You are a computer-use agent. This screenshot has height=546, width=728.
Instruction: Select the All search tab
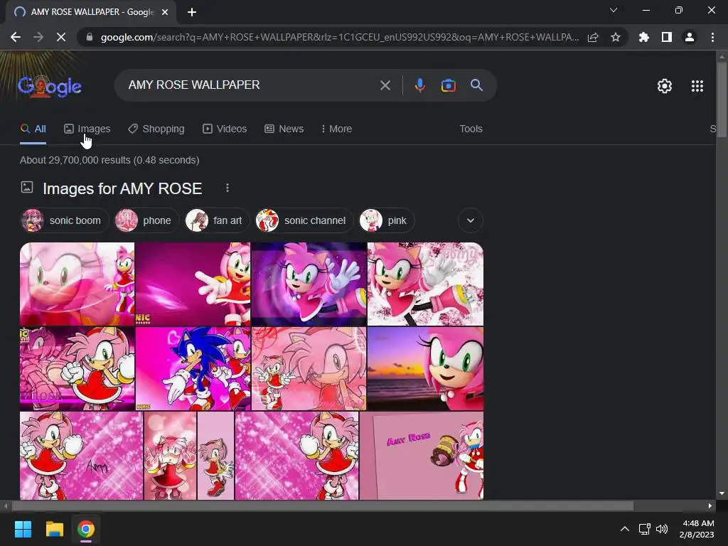click(x=33, y=129)
